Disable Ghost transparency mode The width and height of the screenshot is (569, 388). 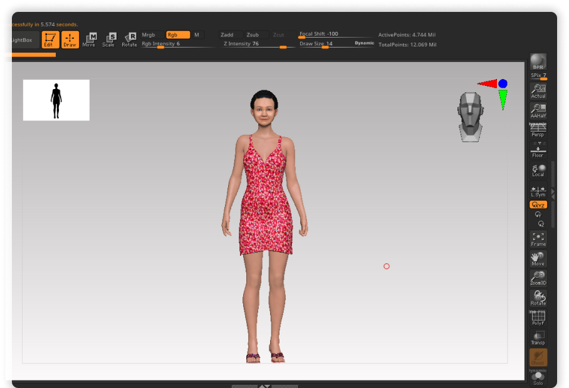538,358
